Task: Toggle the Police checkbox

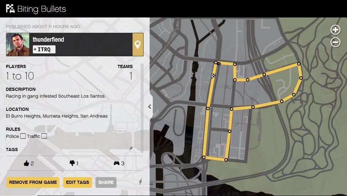Action: click(23, 136)
